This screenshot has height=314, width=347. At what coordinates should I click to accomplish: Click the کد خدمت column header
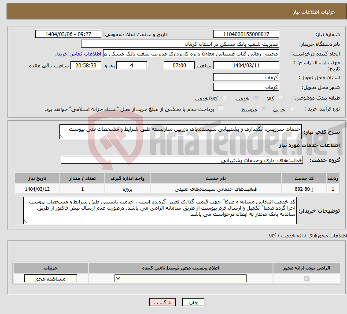pyautogui.click(x=304, y=178)
